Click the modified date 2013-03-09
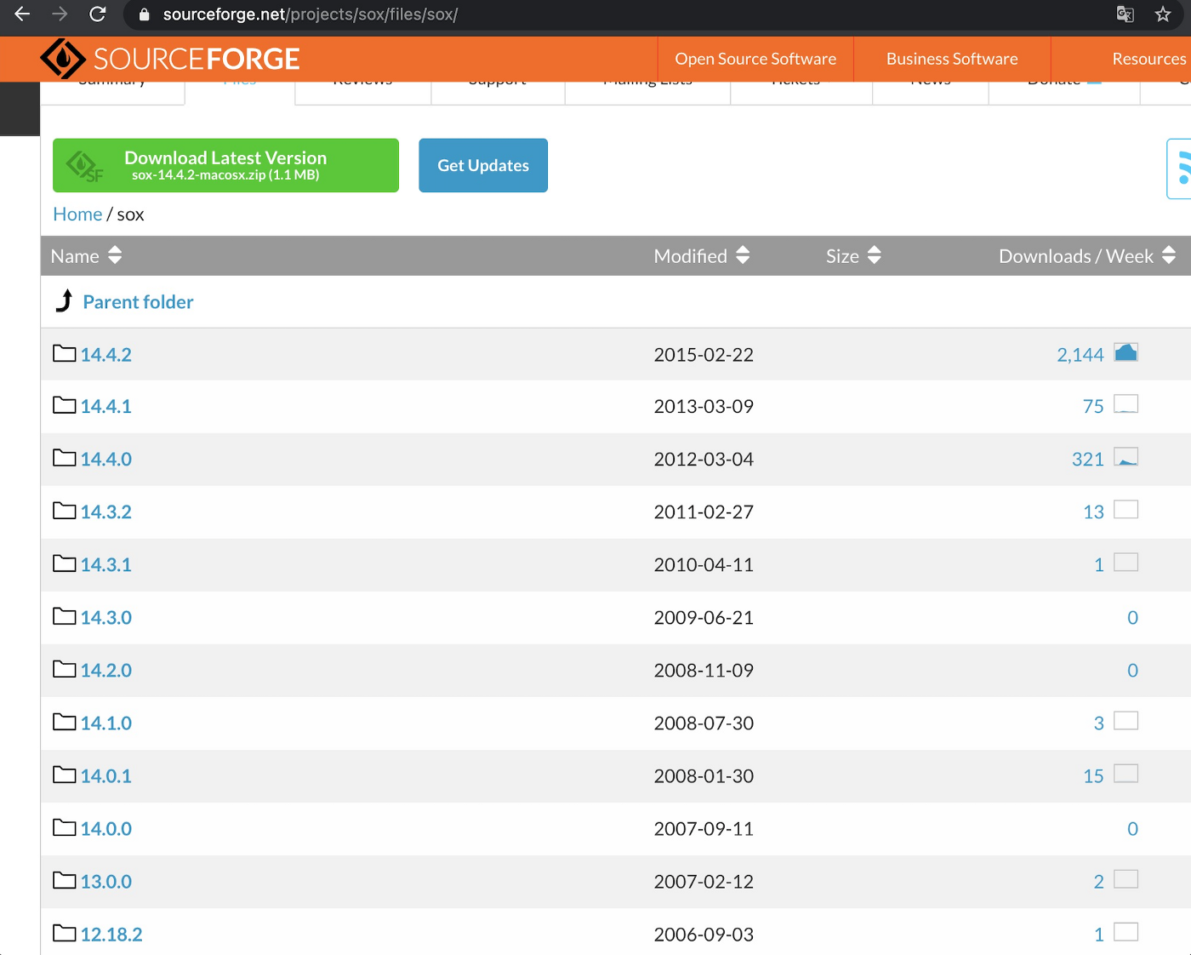The width and height of the screenshot is (1191, 955). tap(704, 407)
